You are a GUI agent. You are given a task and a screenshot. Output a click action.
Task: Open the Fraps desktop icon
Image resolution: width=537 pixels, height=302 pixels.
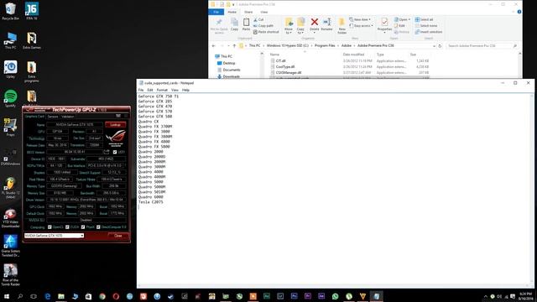click(x=10, y=128)
